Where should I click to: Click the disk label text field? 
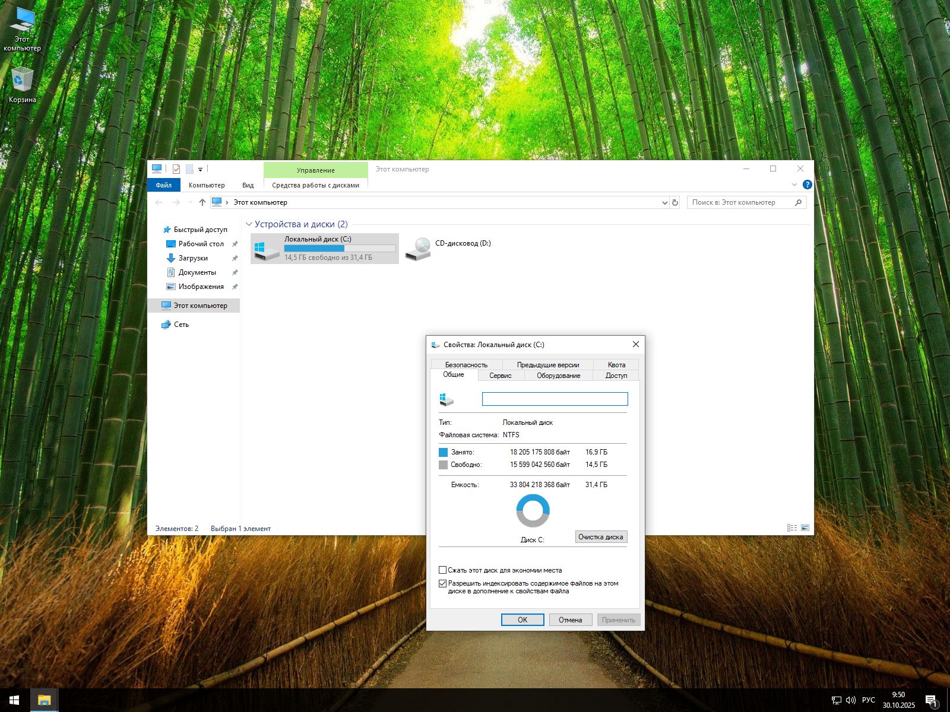(555, 399)
